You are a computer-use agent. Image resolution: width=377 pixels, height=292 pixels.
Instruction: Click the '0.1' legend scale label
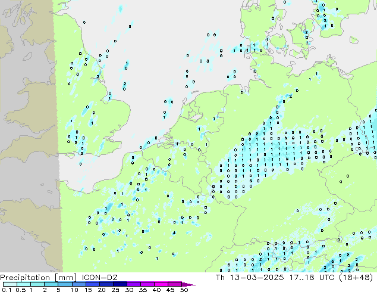coord(7,290)
